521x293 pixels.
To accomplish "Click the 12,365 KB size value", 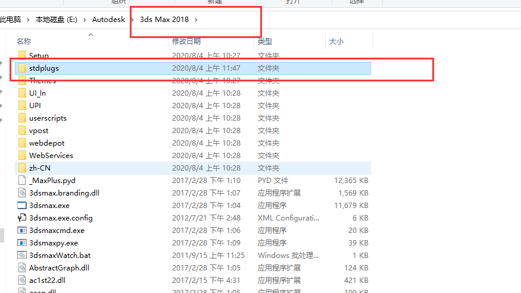I will tap(351, 181).
